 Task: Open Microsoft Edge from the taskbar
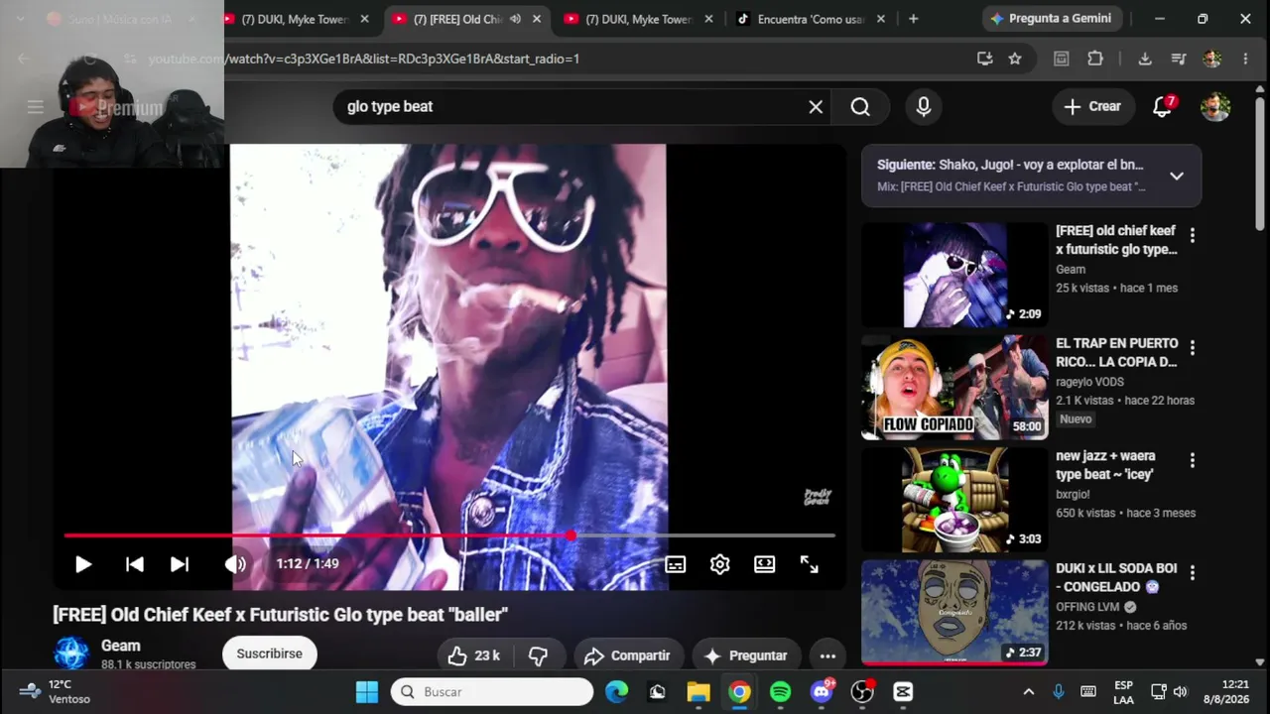point(617,692)
